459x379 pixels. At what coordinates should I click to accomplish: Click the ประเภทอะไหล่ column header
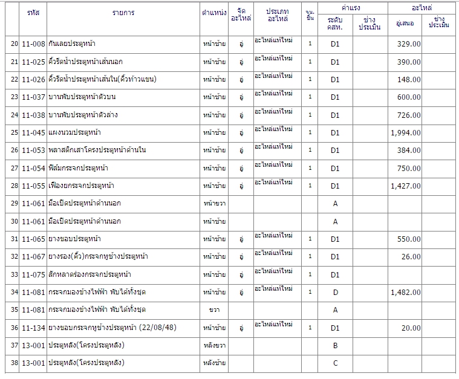[278, 15]
